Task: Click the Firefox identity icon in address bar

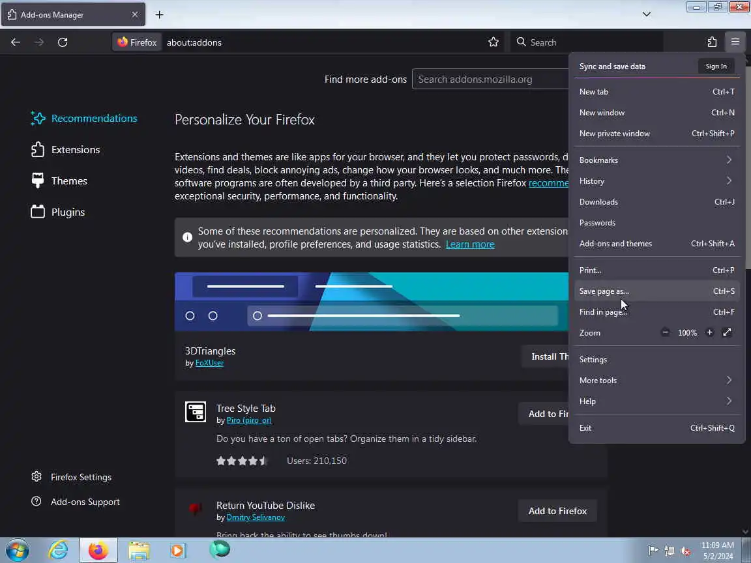Action: [x=137, y=42]
